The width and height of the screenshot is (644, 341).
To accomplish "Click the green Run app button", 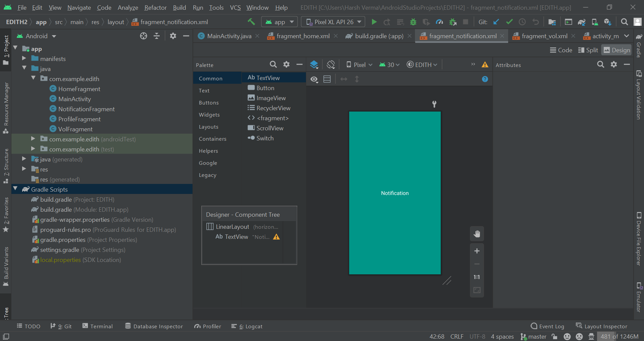I will (374, 22).
